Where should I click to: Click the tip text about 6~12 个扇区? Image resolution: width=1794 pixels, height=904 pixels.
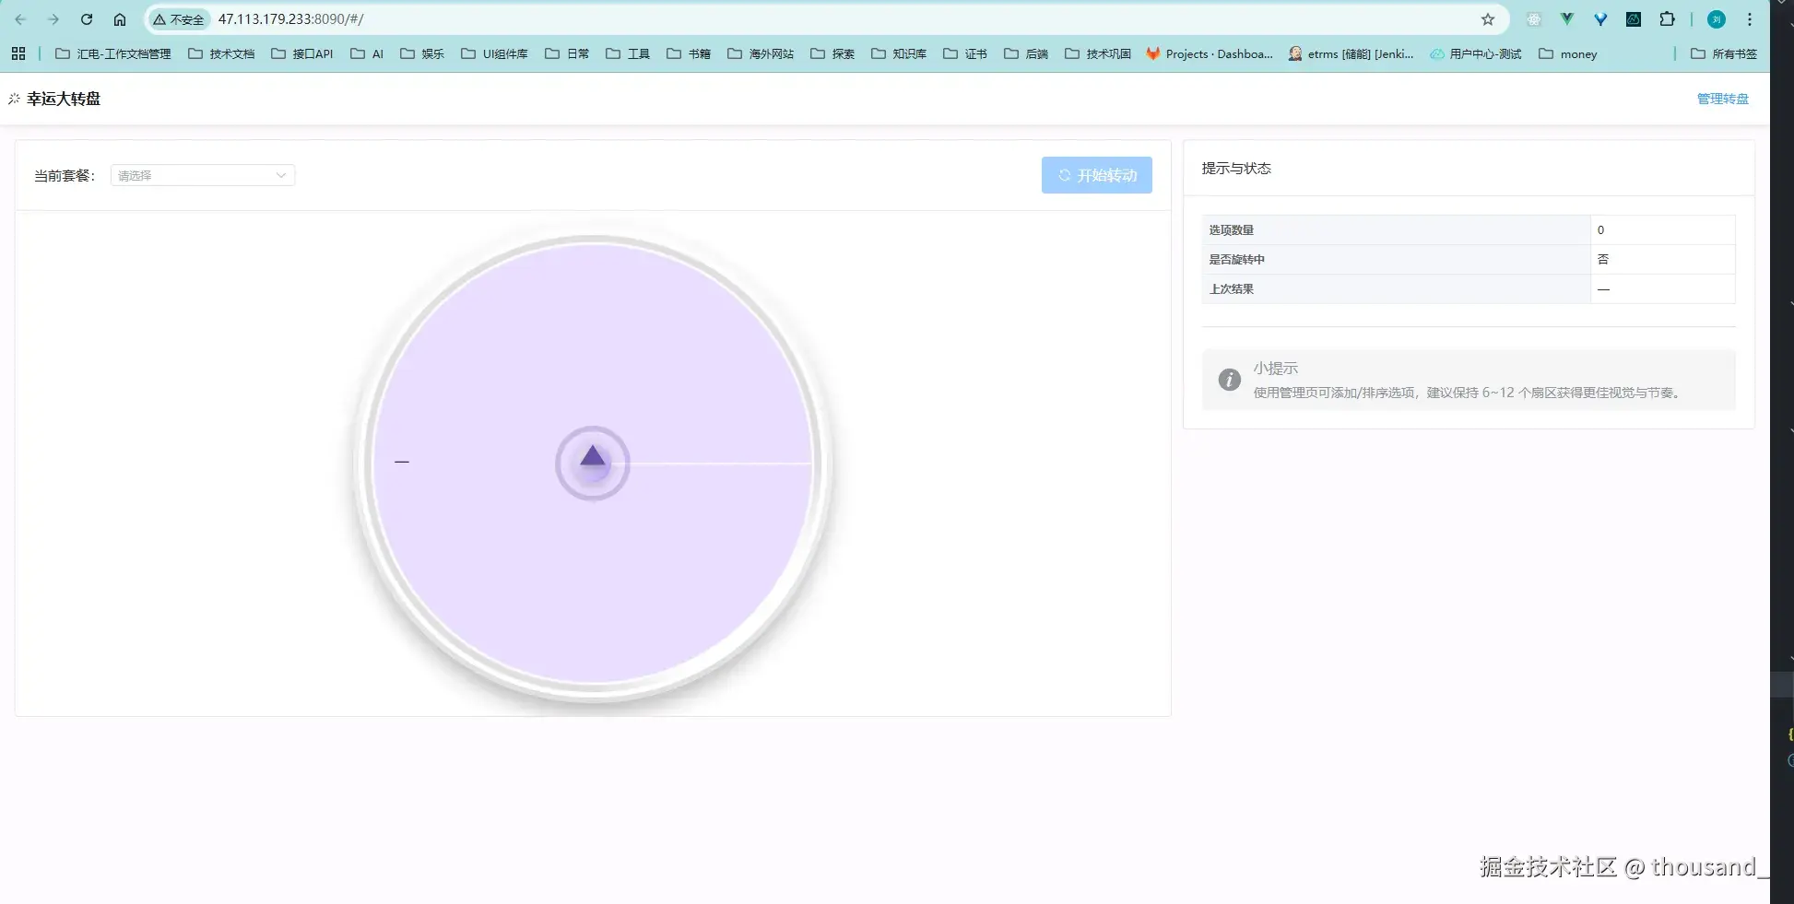pos(1469,393)
